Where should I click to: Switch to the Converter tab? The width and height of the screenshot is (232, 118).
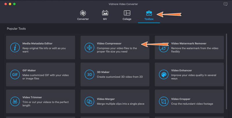pos(83,15)
